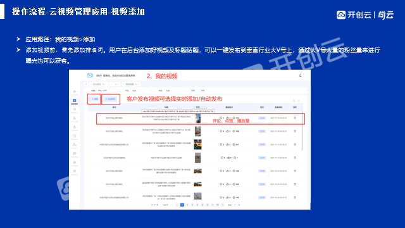Click the table's vertical scrollbar
The width and height of the screenshot is (405, 228).
[x=302, y=131]
